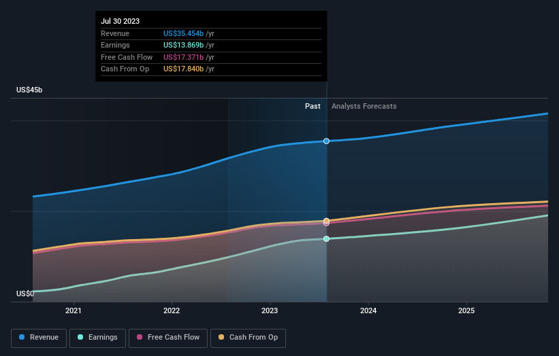The image size is (559, 356).
Task: Toggle the Revenue legend series
Action: click(39, 338)
